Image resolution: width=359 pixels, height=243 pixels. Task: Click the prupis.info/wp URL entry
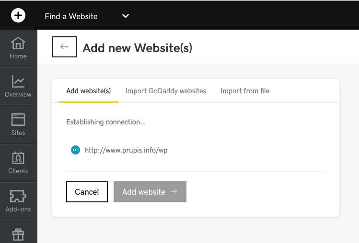click(126, 150)
